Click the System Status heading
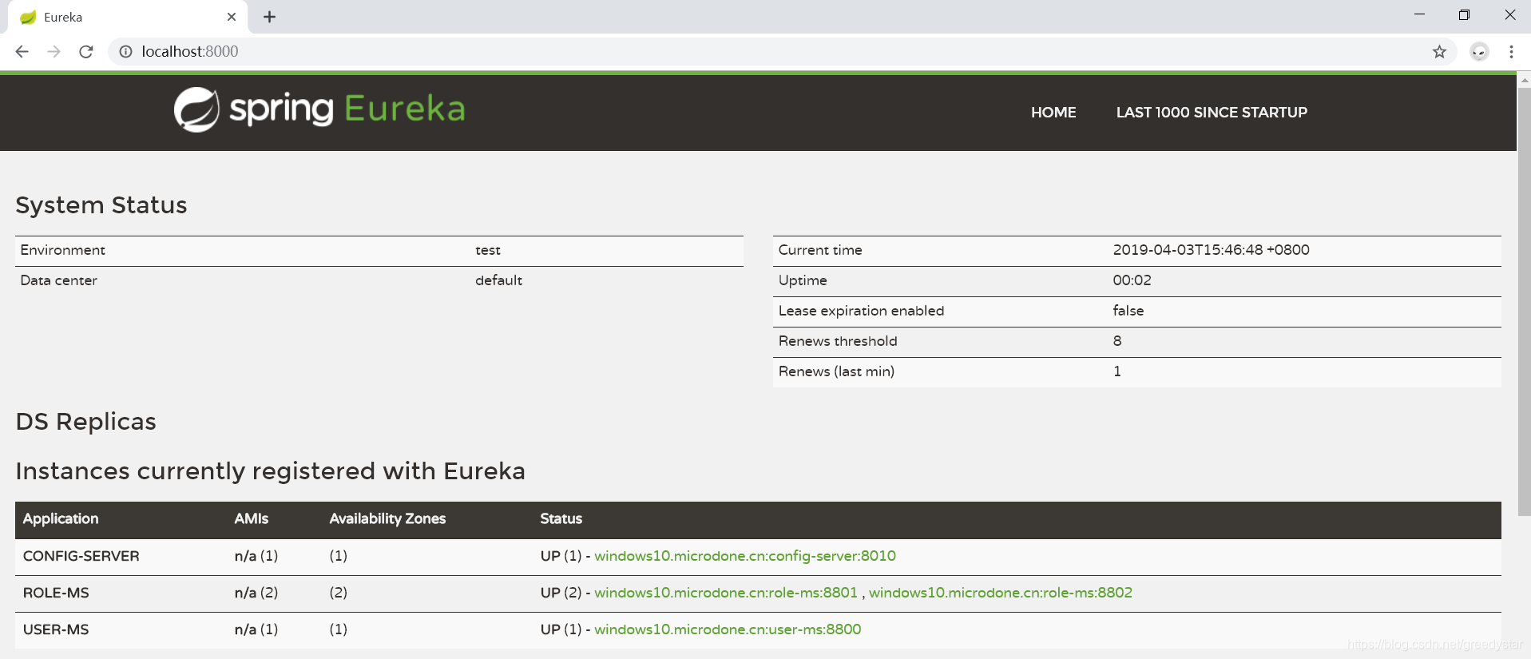The width and height of the screenshot is (1531, 659). click(x=101, y=205)
